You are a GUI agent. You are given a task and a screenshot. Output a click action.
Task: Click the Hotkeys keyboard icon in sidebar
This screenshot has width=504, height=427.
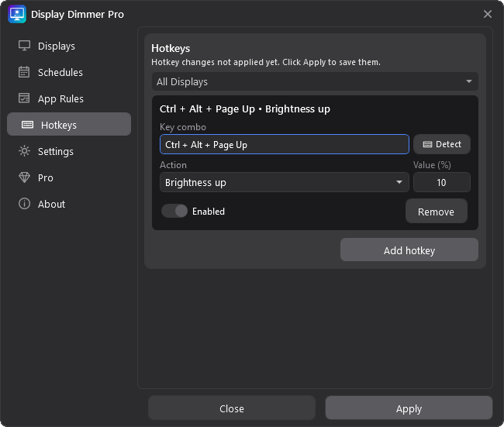click(27, 125)
